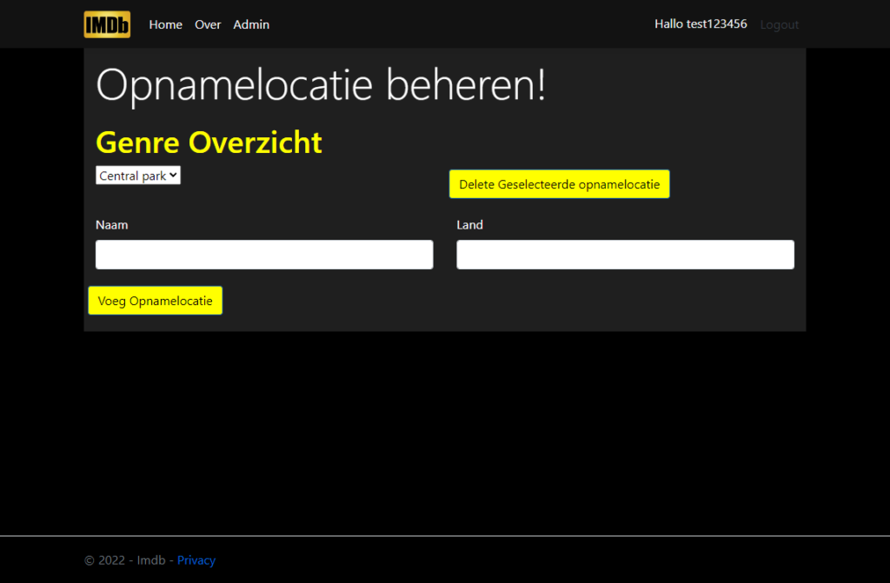This screenshot has width=890, height=583.
Task: Click the © 2022 - Imdb footer text
Action: (x=125, y=560)
